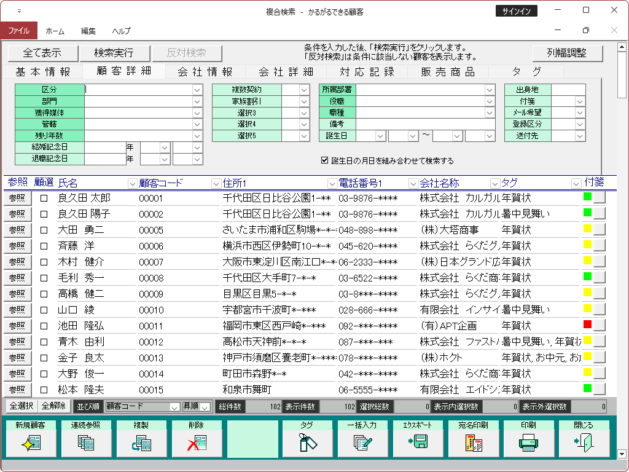This screenshot has height=472, width=629.
Task: Click the エクスポート export icon
Action: point(418,442)
